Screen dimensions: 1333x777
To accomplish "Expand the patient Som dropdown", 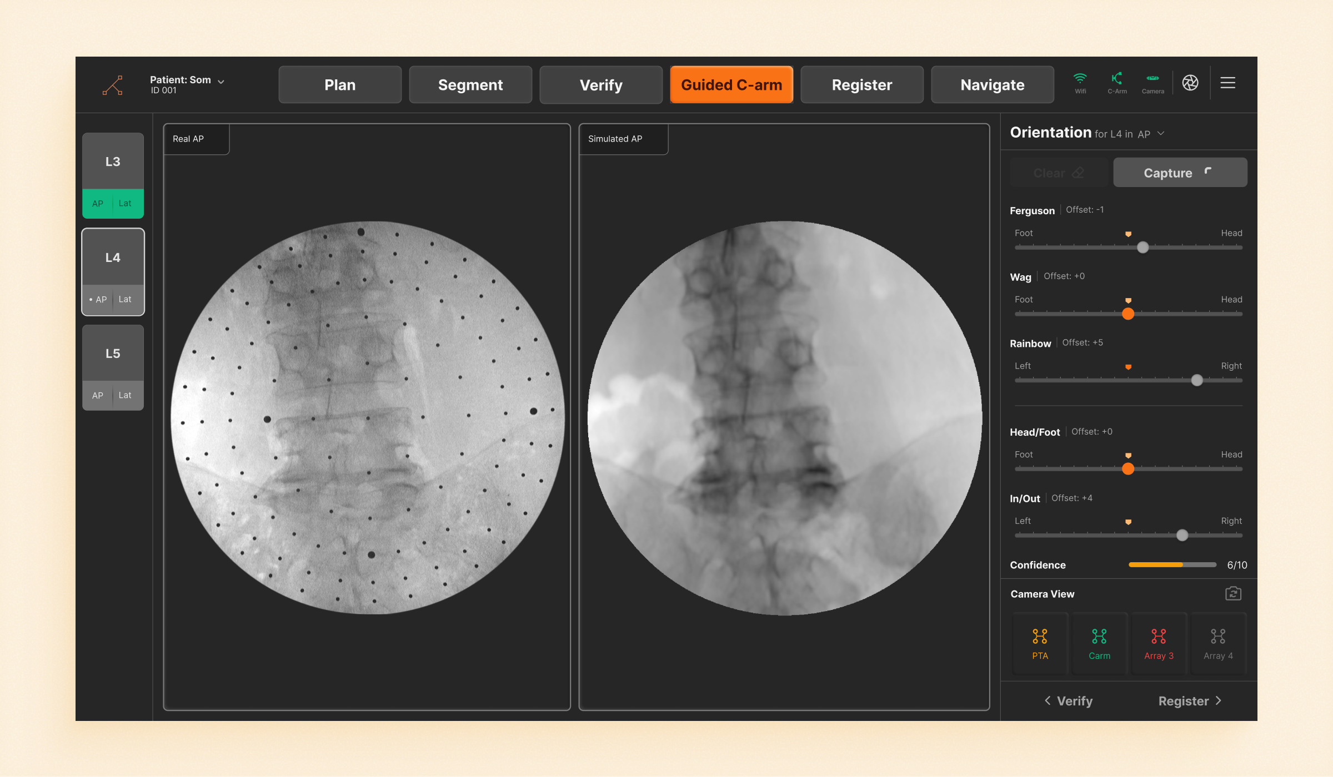I will click(221, 82).
